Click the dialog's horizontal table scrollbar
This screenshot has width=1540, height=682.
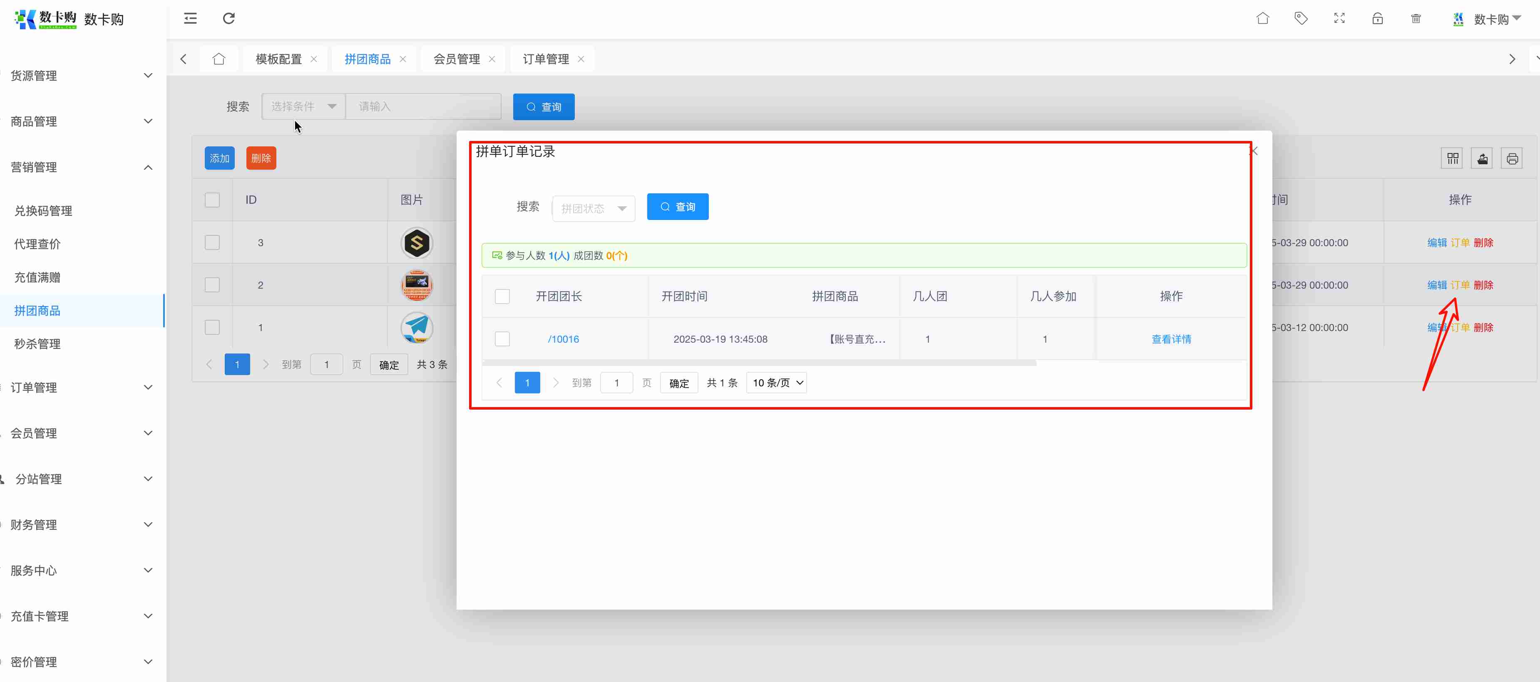click(759, 363)
